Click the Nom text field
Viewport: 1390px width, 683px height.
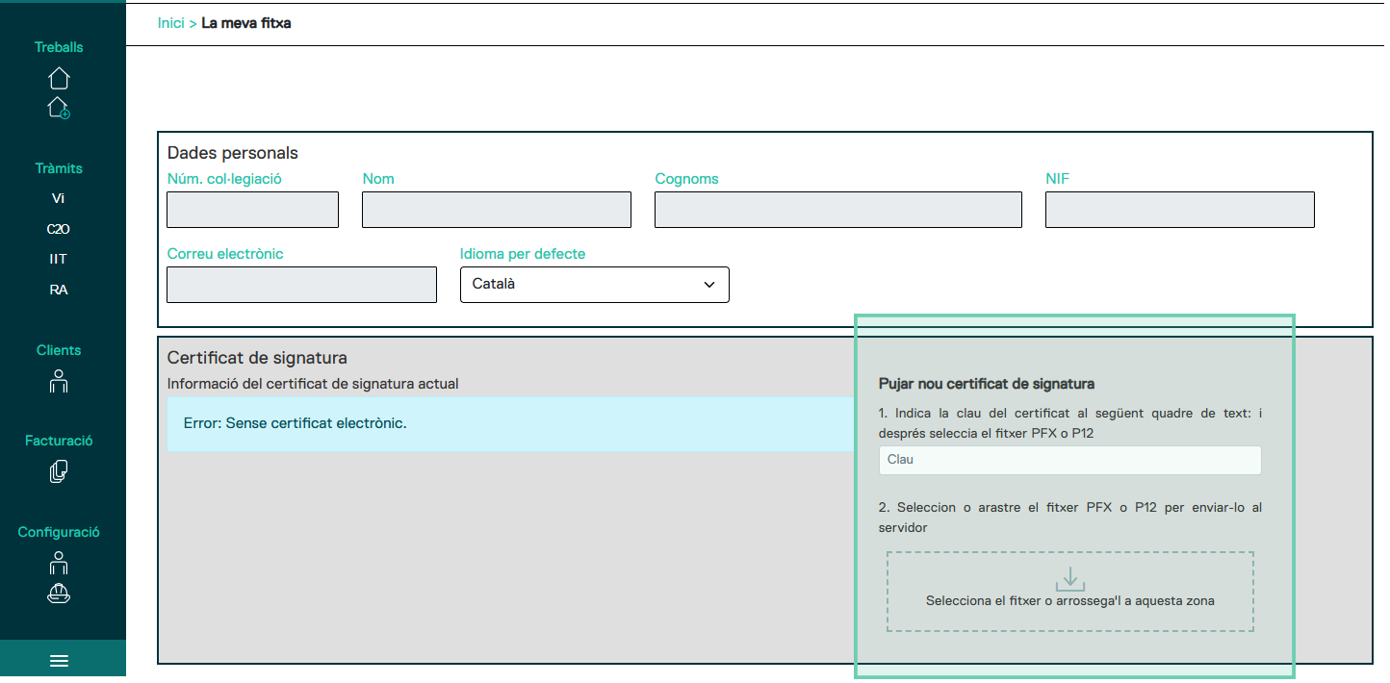pyautogui.click(x=496, y=210)
